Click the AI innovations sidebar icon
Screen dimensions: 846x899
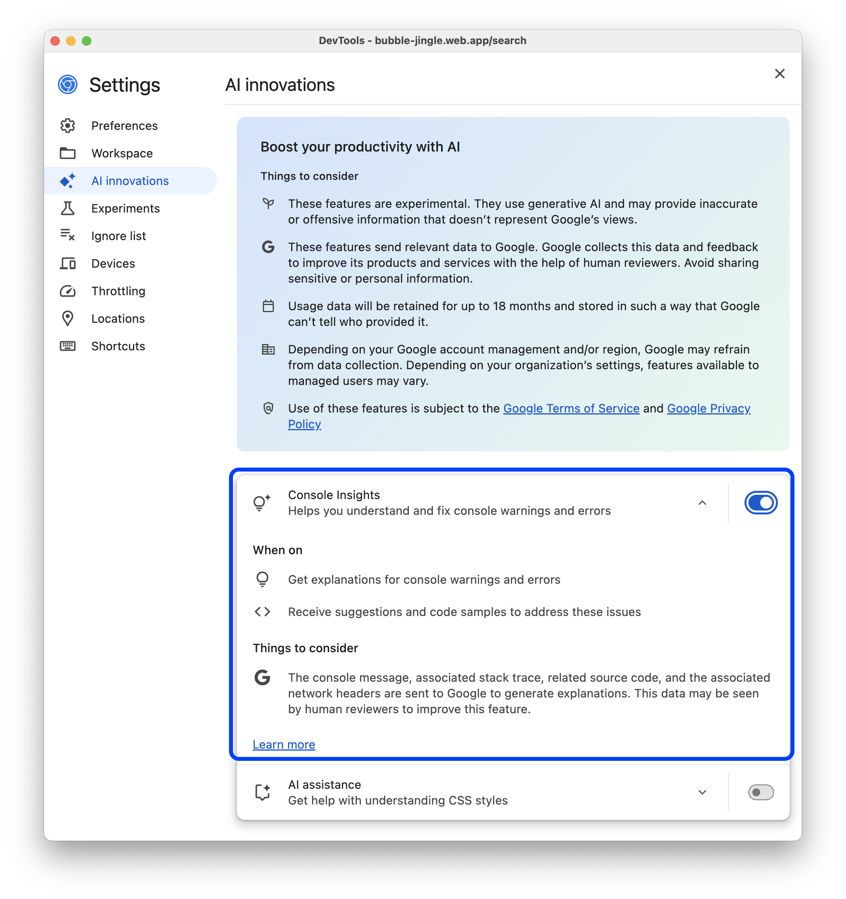click(x=68, y=181)
